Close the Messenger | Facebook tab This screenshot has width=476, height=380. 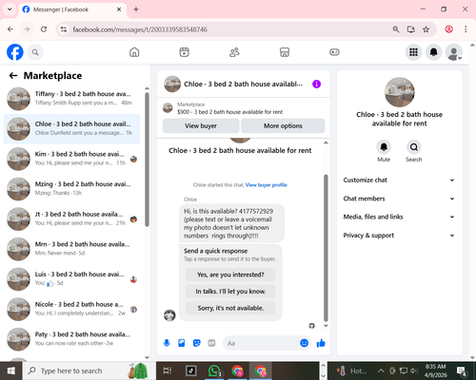pos(119,9)
